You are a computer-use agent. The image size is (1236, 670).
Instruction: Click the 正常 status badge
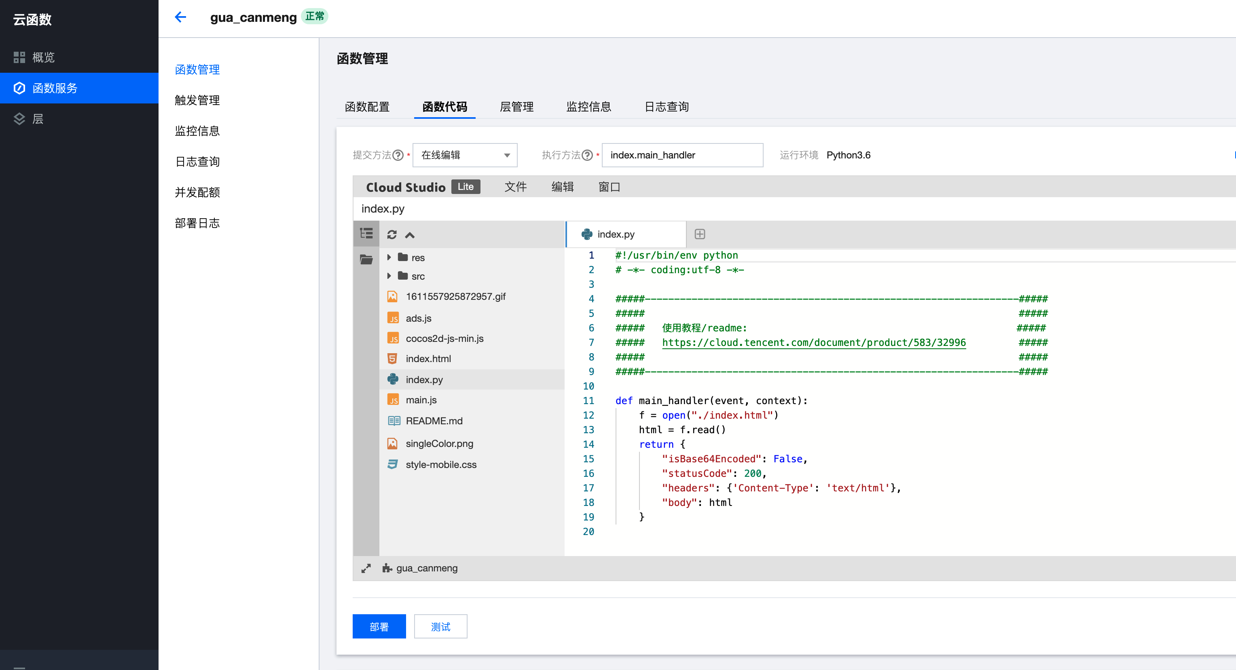point(315,17)
